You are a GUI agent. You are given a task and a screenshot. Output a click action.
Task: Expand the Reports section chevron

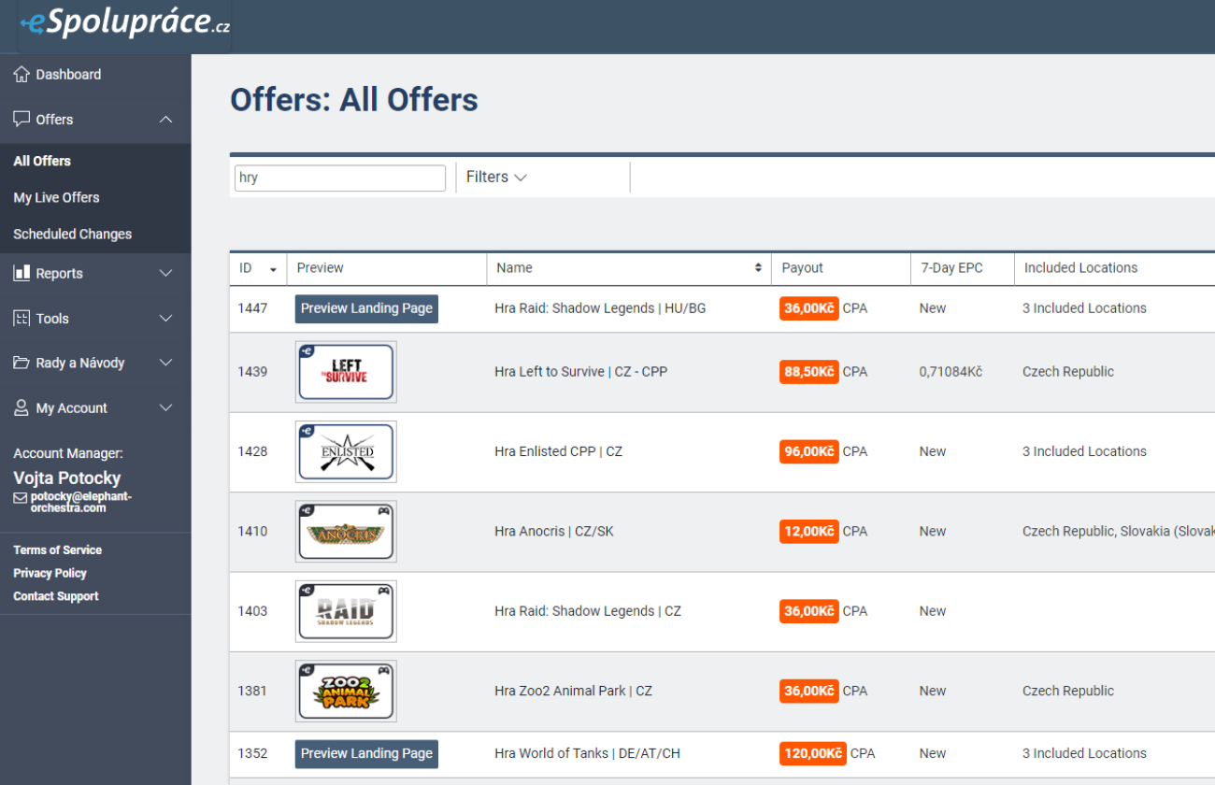tap(166, 274)
